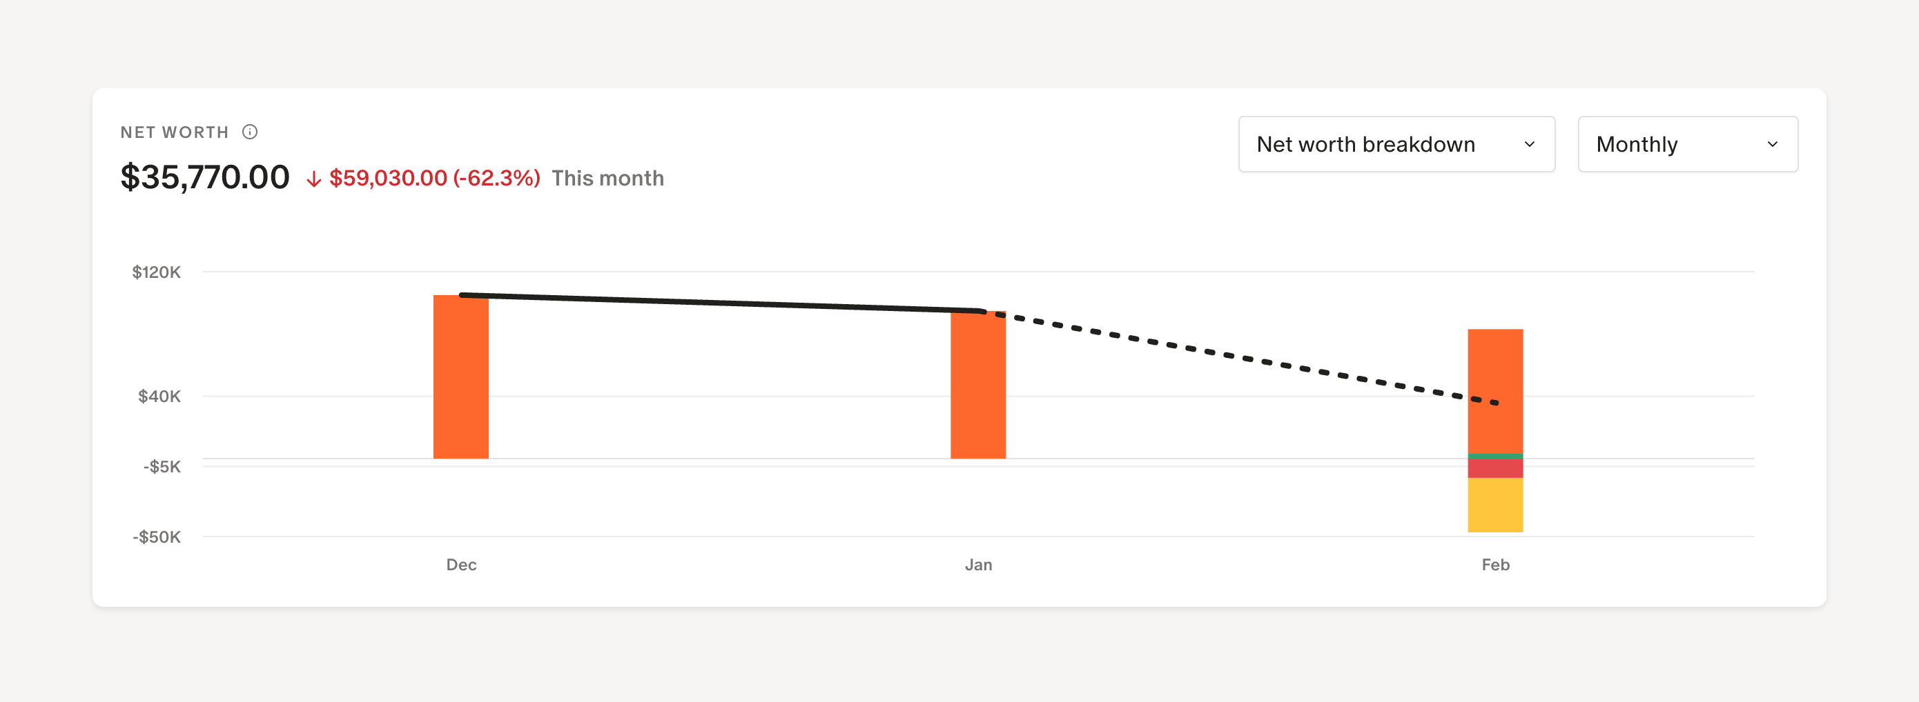Click the $120K y-axis label
Screen dimensions: 1919x702
tap(157, 272)
